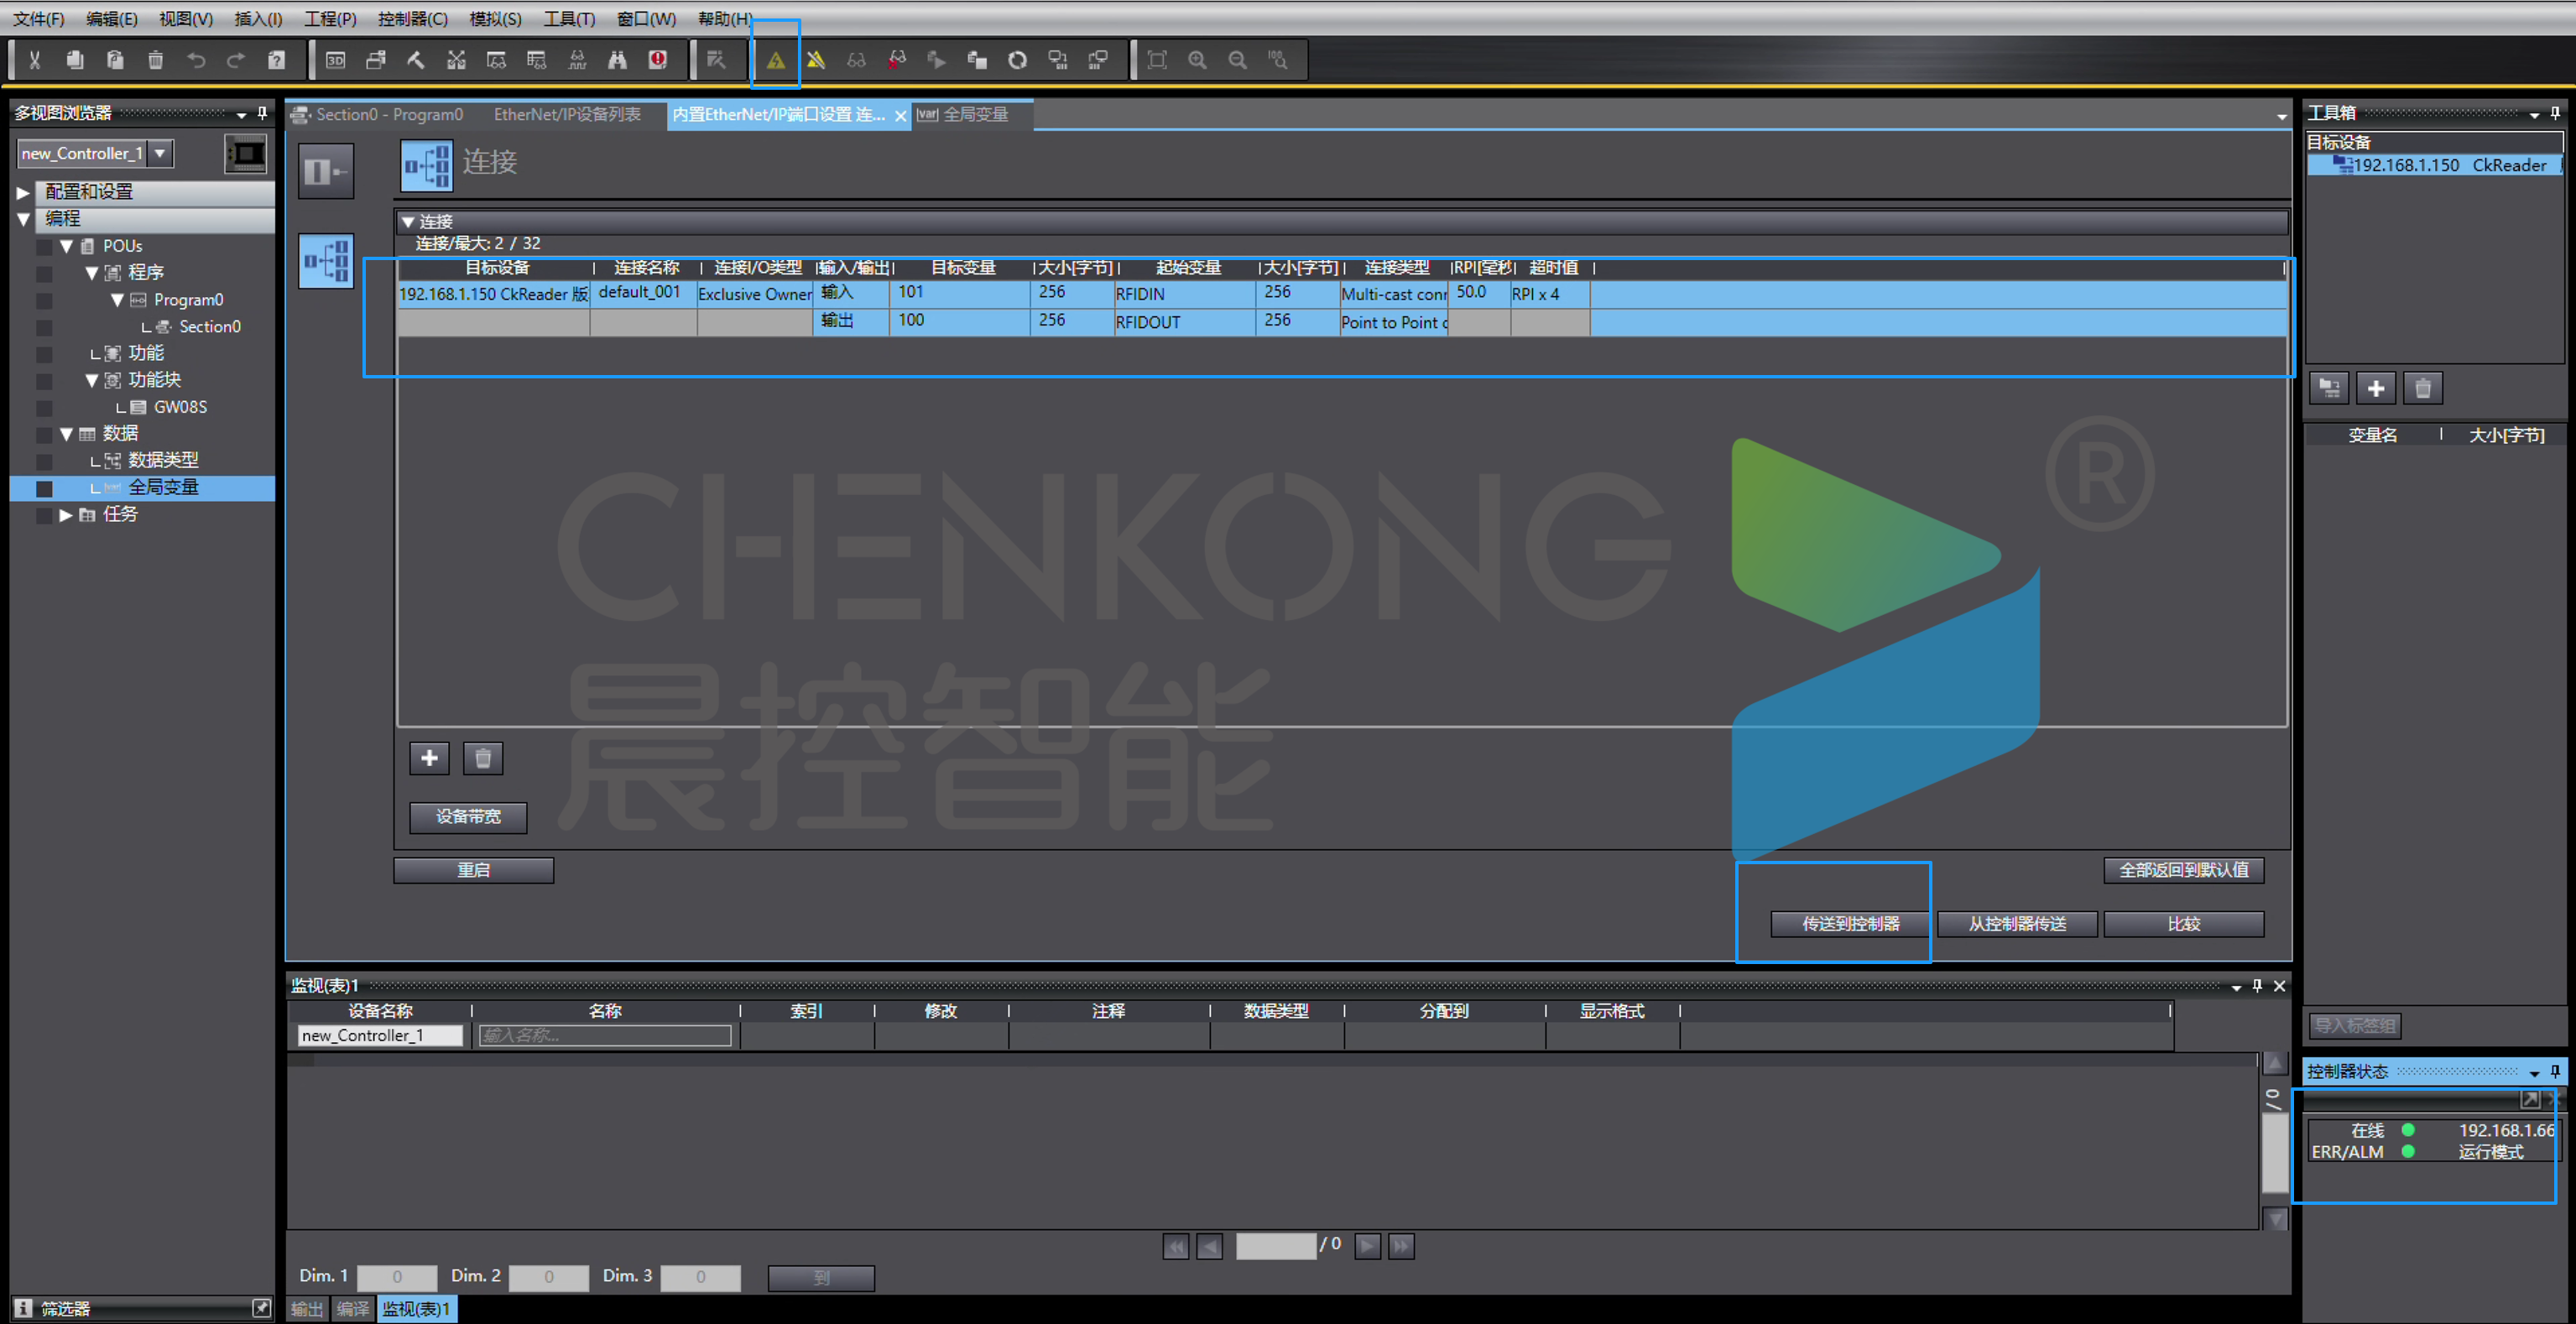The image size is (2576, 1324).
Task: Click the Build hammer toolbar icon
Action: (x=416, y=60)
